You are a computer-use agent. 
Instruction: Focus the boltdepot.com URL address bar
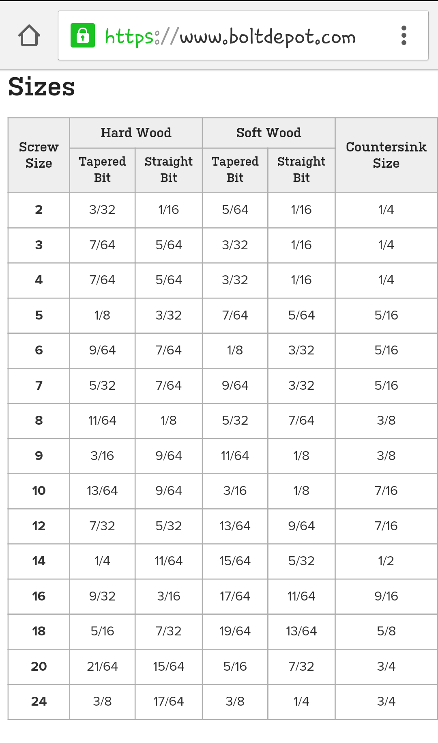(x=243, y=36)
